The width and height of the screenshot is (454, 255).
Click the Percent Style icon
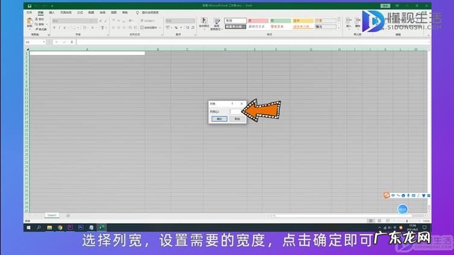coord(176,28)
